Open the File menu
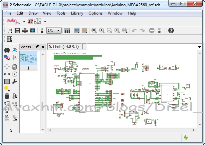 (8, 13)
